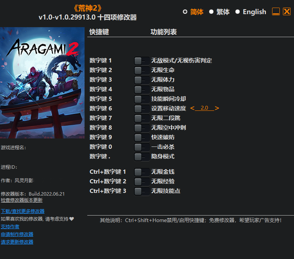
Task: Enable 一击必杀 toggle
Action: [x=142, y=147]
